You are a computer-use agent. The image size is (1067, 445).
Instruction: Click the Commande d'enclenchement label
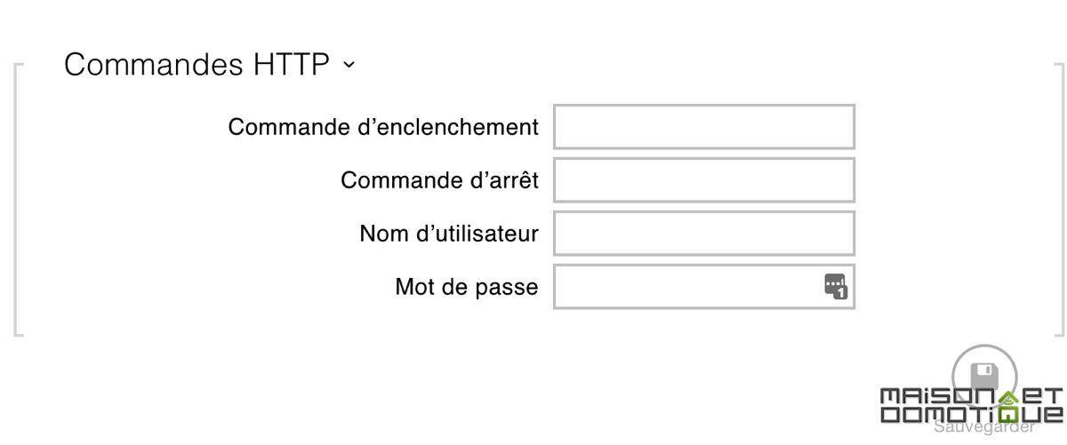(383, 127)
